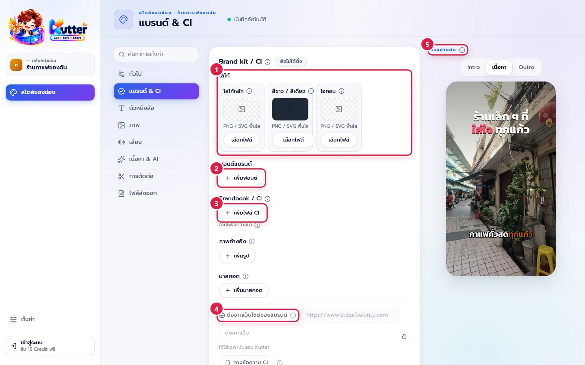Click info icon beside มาสคอต
The height and width of the screenshot is (365, 585).
point(245,277)
